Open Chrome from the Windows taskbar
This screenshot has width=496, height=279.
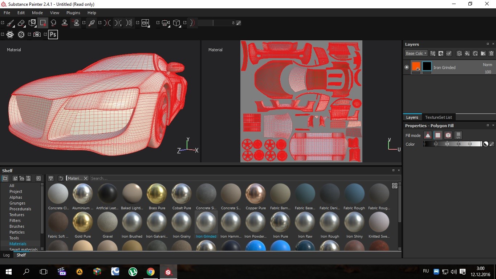pyautogui.click(x=150, y=272)
